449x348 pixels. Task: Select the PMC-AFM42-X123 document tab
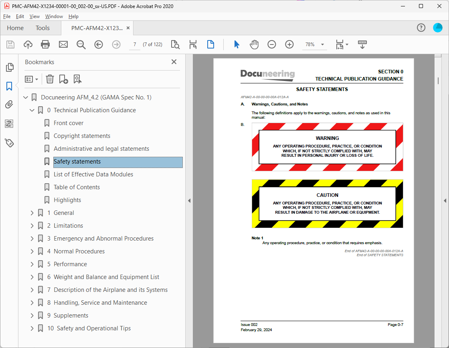tap(97, 28)
